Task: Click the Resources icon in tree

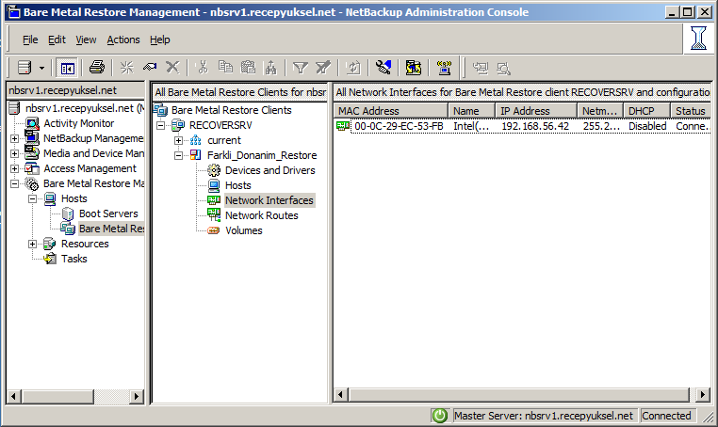Action: pos(49,244)
